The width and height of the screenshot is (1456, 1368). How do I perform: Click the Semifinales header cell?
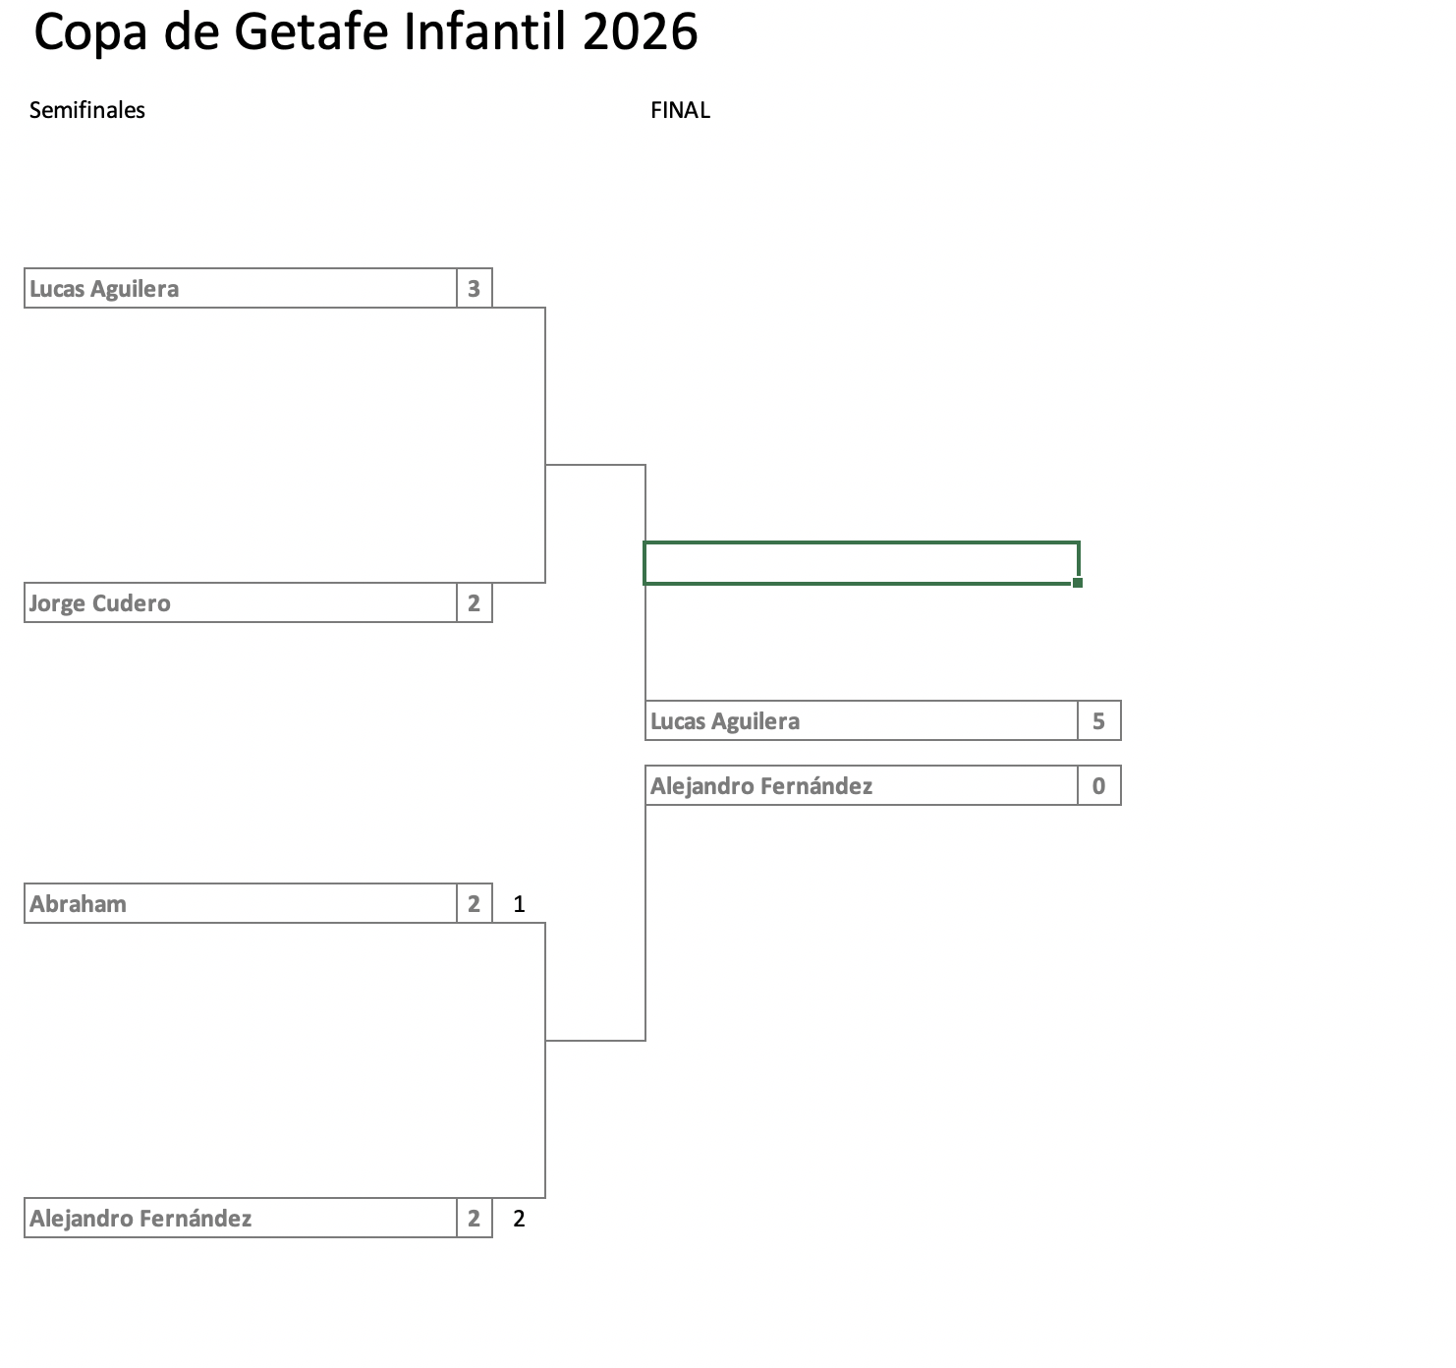[x=87, y=110]
